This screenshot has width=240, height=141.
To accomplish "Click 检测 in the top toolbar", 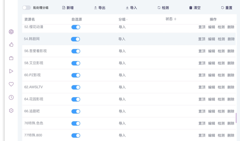I will click(x=163, y=8).
